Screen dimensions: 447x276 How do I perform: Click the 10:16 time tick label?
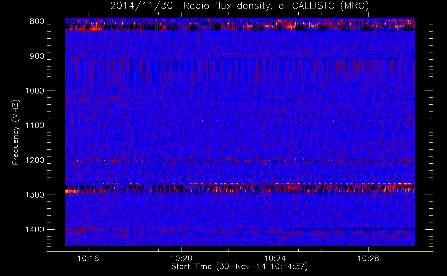(88, 259)
